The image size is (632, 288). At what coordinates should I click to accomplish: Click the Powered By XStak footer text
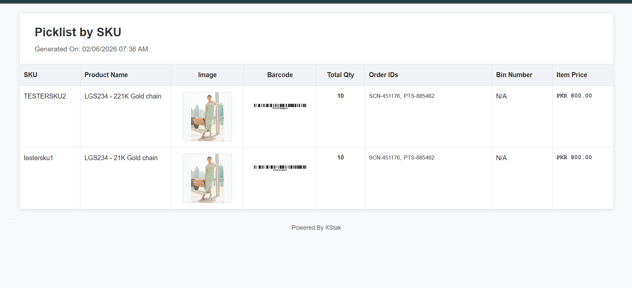coord(316,228)
